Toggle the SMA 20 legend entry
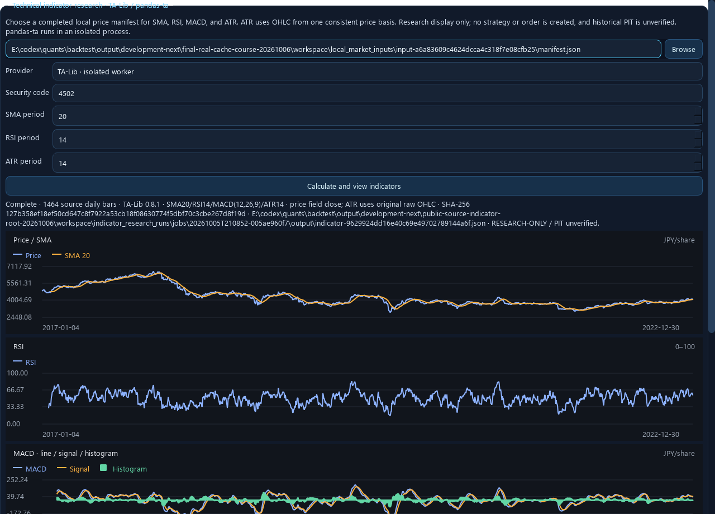Image resolution: width=715 pixels, height=514 pixels. pos(71,255)
